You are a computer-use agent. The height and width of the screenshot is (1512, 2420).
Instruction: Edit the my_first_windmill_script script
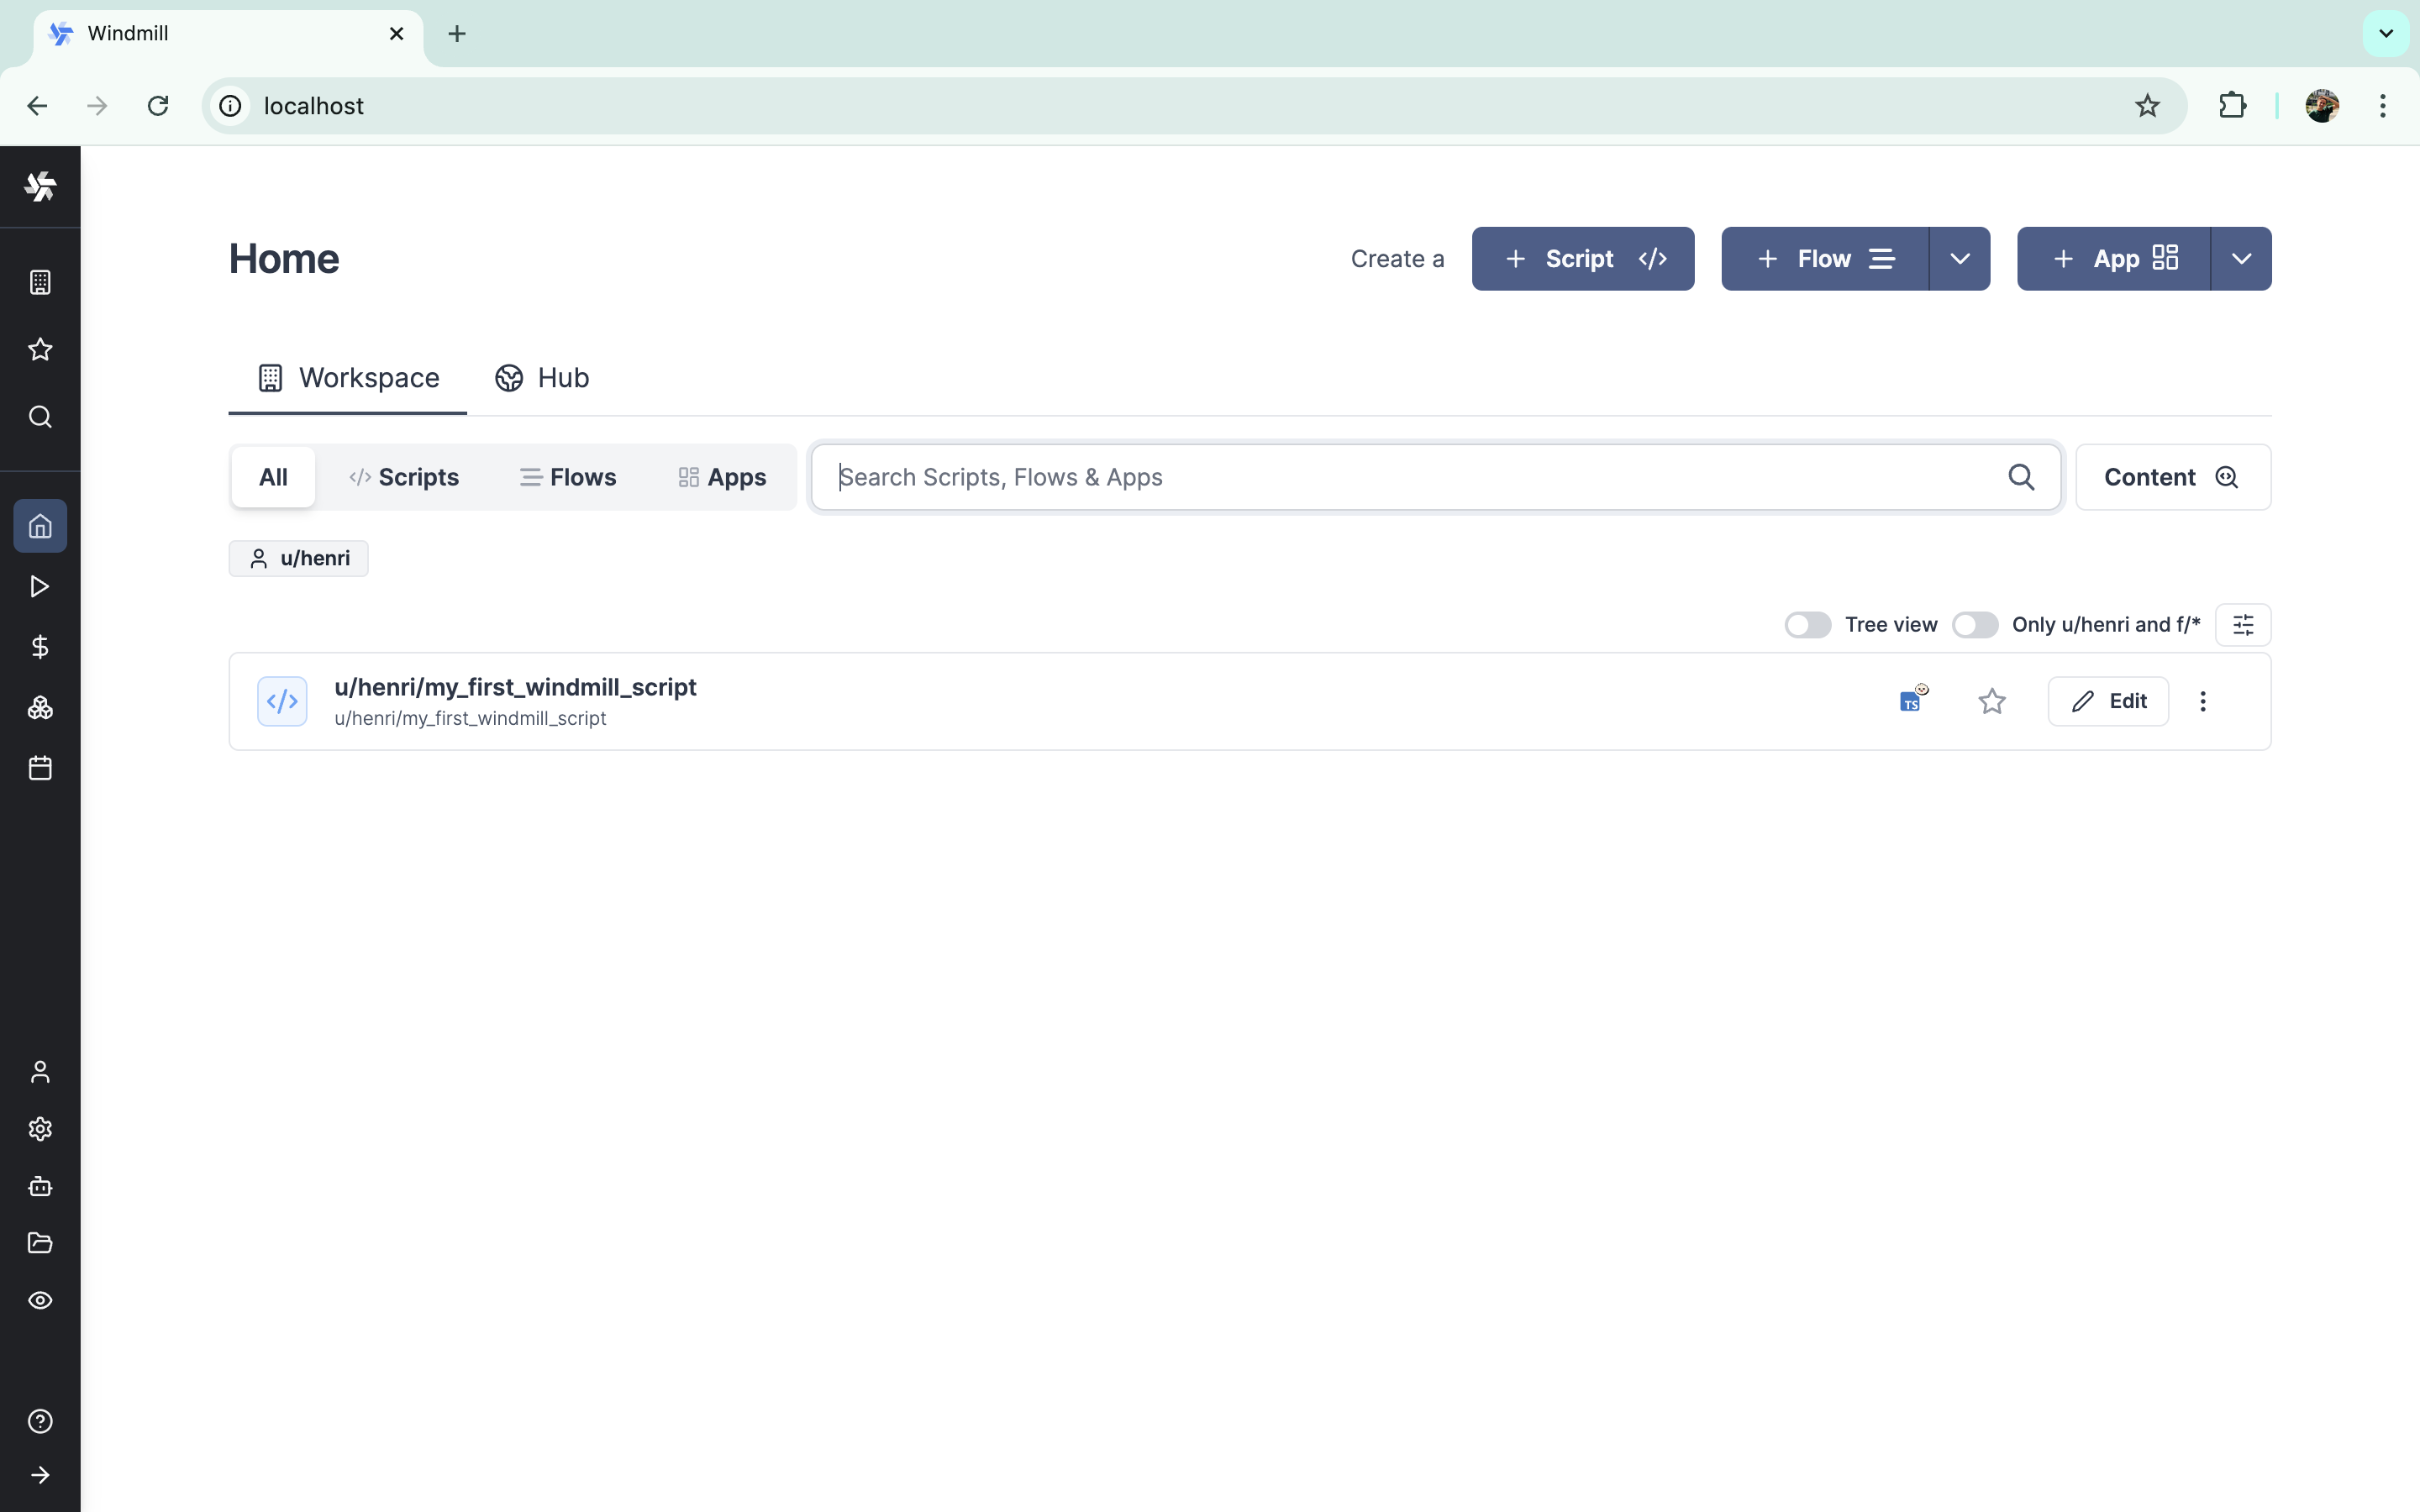pyautogui.click(x=2108, y=701)
